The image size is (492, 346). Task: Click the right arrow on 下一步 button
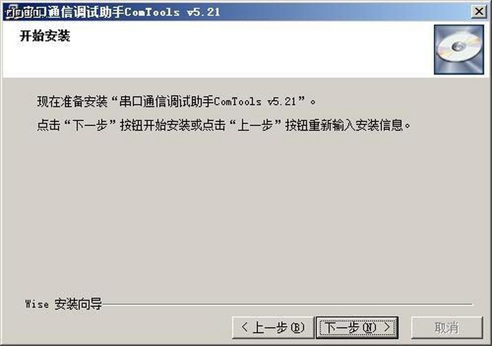tap(386, 328)
